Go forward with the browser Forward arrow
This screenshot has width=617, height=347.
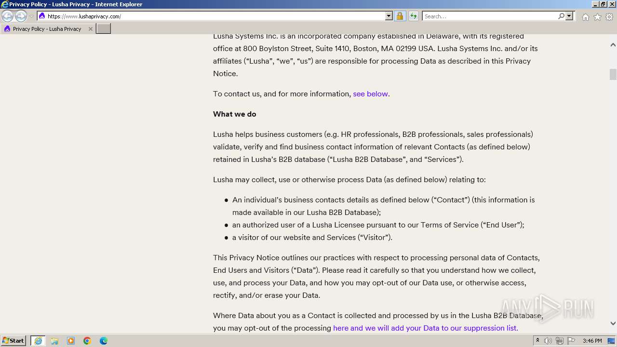point(21,16)
